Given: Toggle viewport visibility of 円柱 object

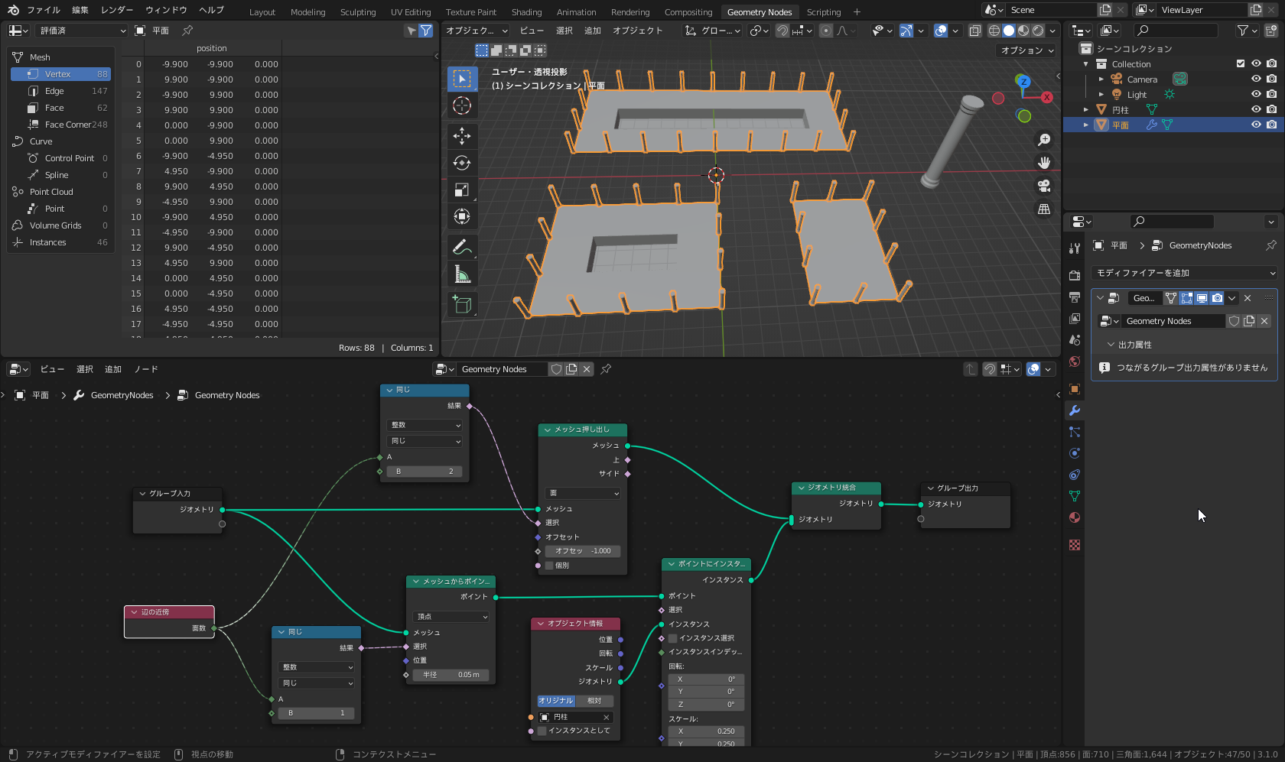Looking at the screenshot, I should tap(1256, 110).
